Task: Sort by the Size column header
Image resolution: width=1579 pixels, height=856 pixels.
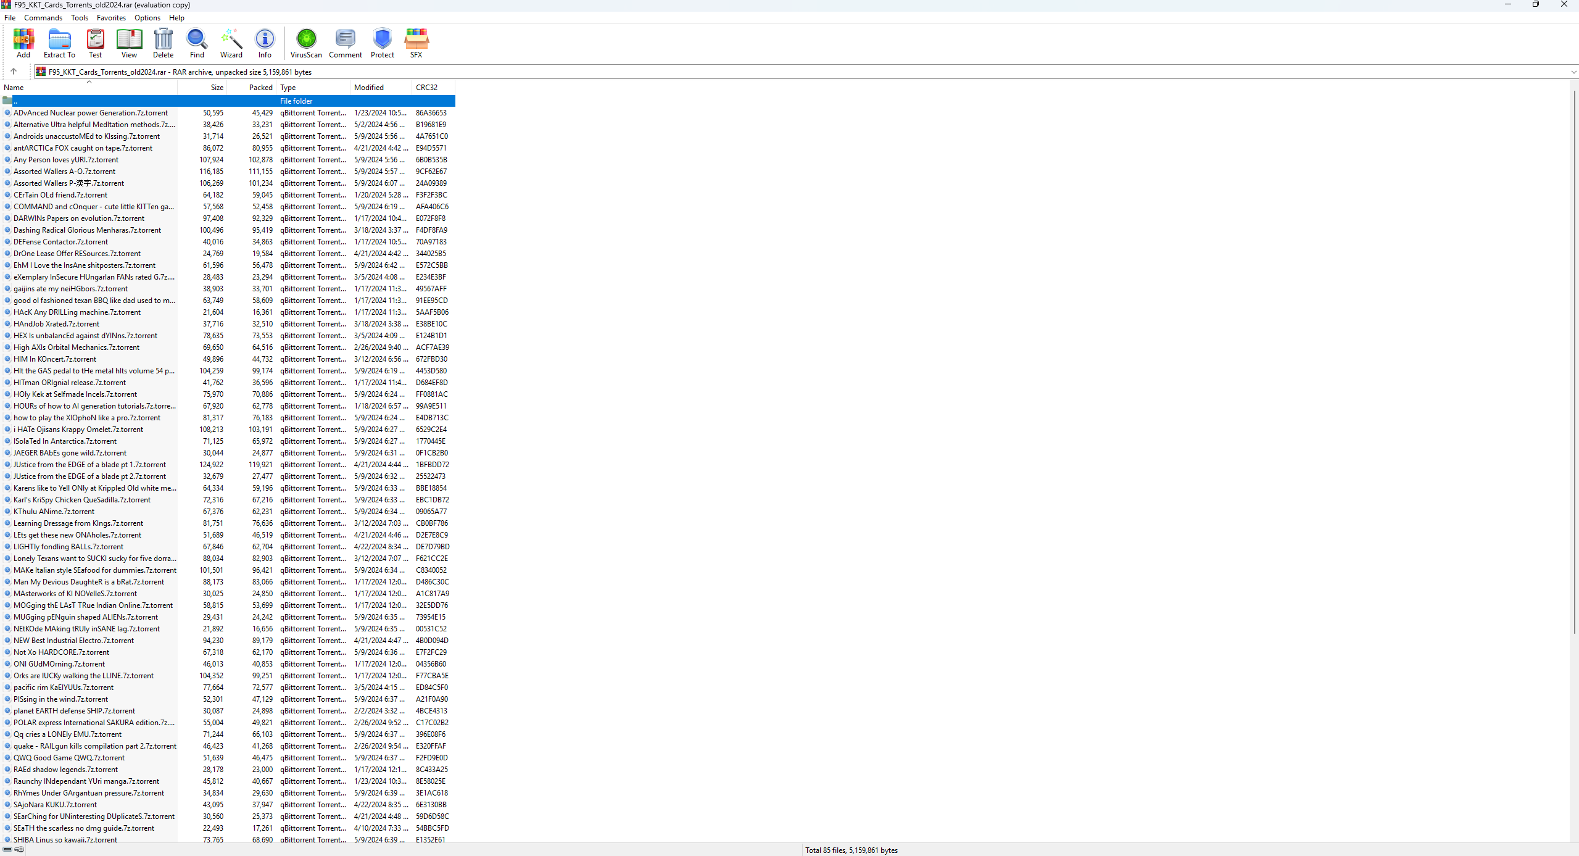Action: [x=202, y=88]
